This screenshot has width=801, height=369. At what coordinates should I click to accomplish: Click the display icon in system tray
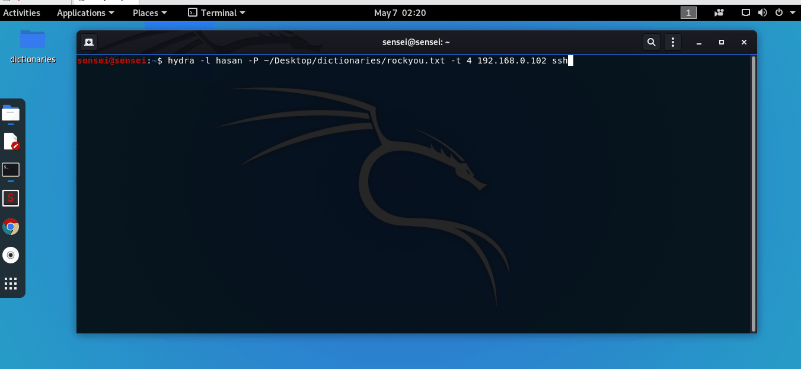(746, 12)
